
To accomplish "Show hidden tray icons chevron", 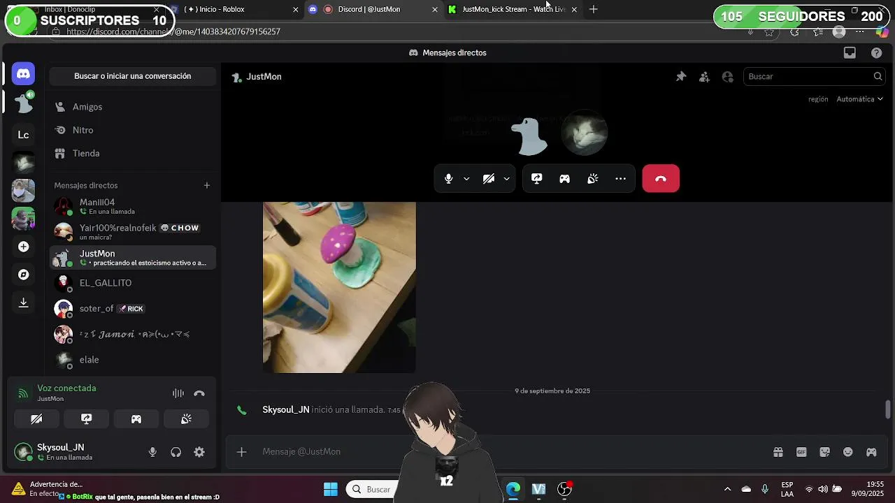I will click(x=727, y=489).
